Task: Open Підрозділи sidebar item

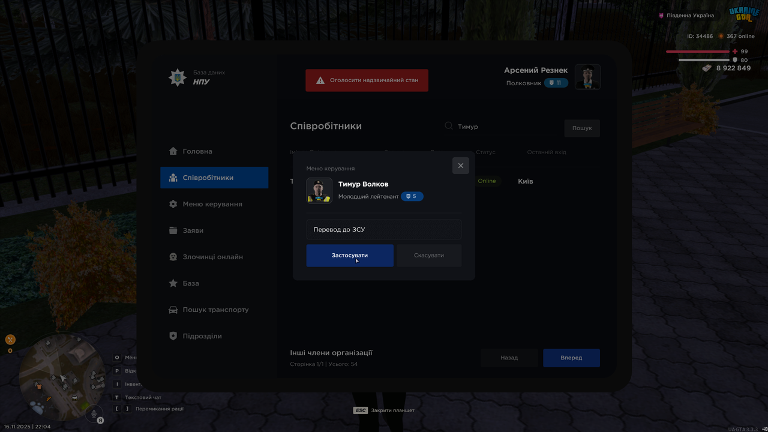Action: 214,336
